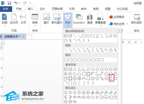Switch to the 引用 tab

coord(72,9)
